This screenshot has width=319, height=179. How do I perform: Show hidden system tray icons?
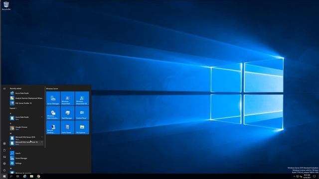(x=294, y=177)
